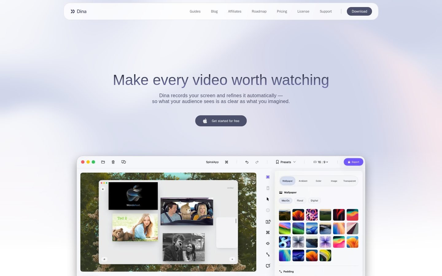The width and height of the screenshot is (442, 276).
Task: Open the Support link
Action: pos(326,11)
